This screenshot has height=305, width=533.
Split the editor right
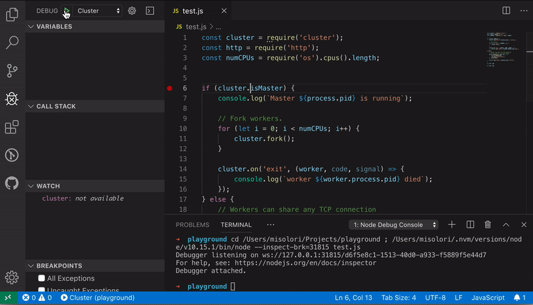(506, 11)
